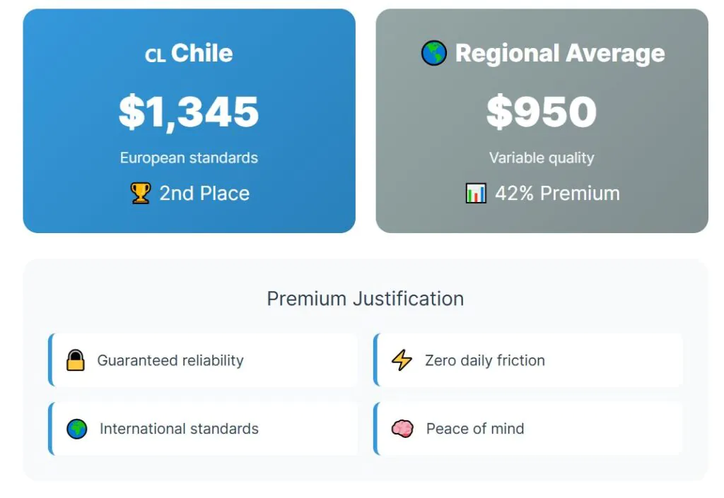
Task: Click the lightning bolt icon for Zero friction
Action: click(402, 360)
